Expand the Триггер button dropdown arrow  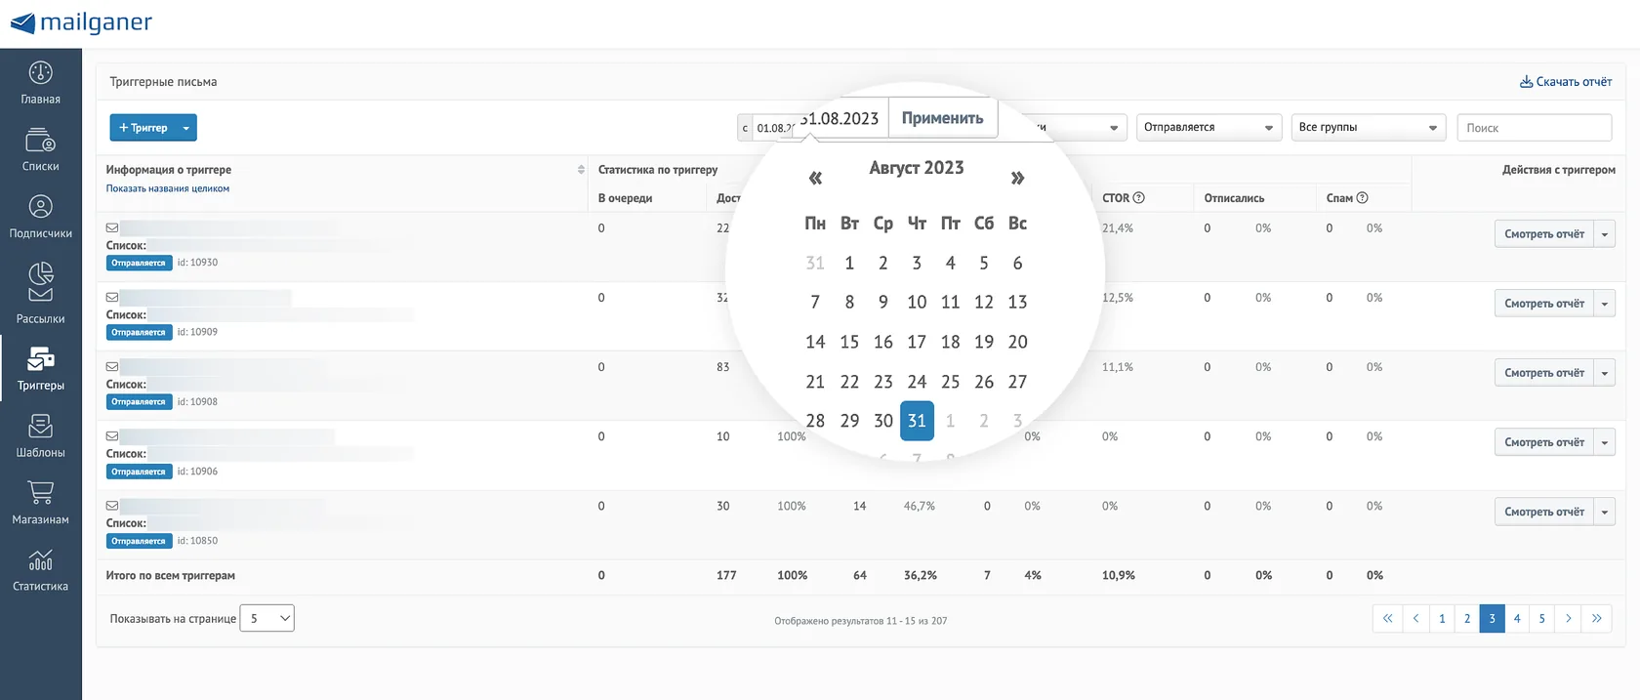pos(186,128)
